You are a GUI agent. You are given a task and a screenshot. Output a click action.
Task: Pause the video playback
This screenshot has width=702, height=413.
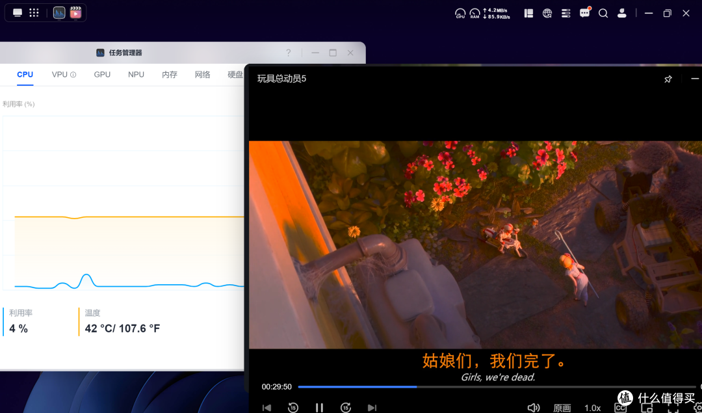coord(319,408)
